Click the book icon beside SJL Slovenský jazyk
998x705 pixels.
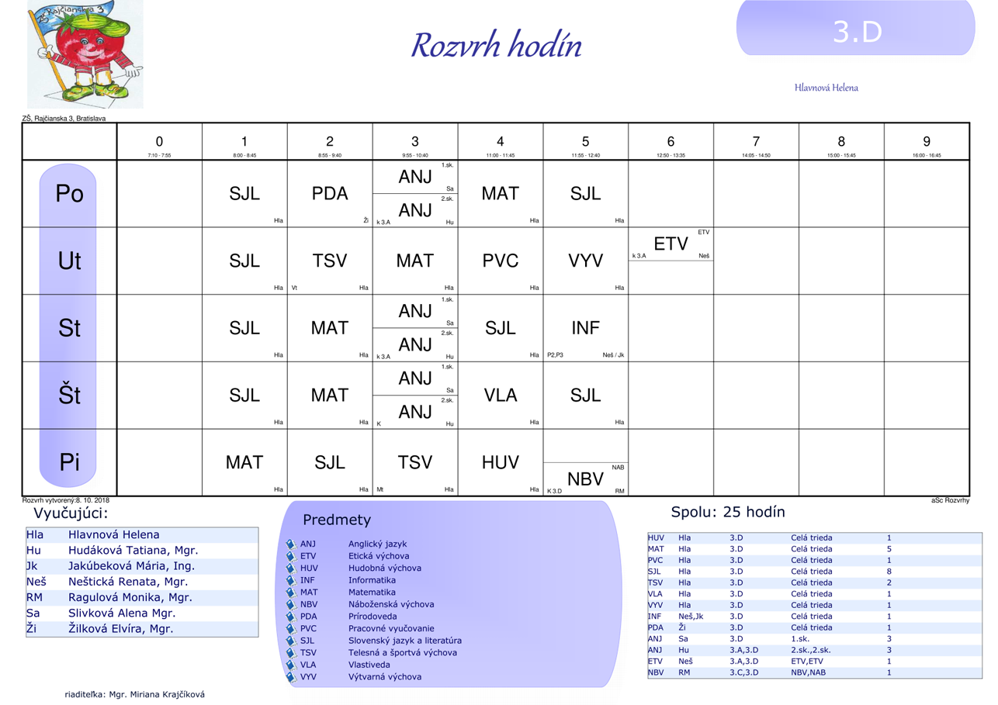coord(292,641)
